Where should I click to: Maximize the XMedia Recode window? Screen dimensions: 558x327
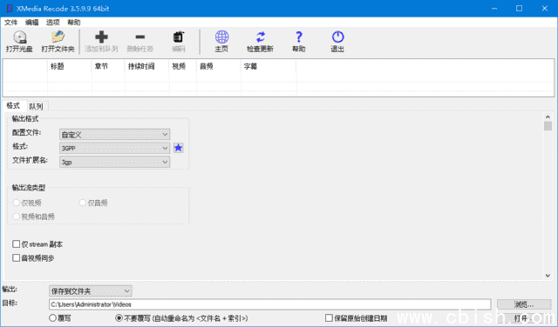[520, 9]
